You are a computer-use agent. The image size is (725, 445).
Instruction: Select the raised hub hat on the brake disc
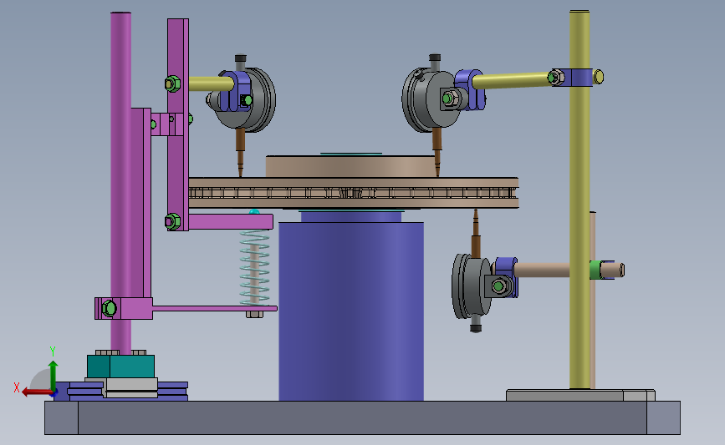coord(351,166)
